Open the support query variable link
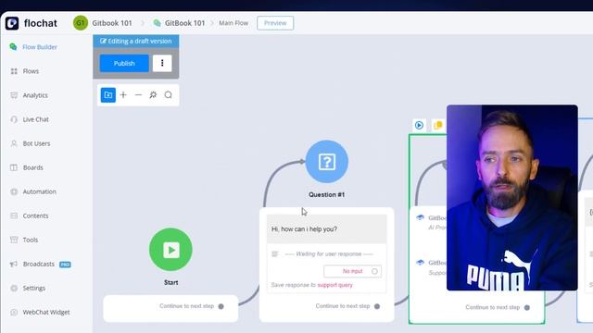The width and height of the screenshot is (593, 333). (x=334, y=285)
